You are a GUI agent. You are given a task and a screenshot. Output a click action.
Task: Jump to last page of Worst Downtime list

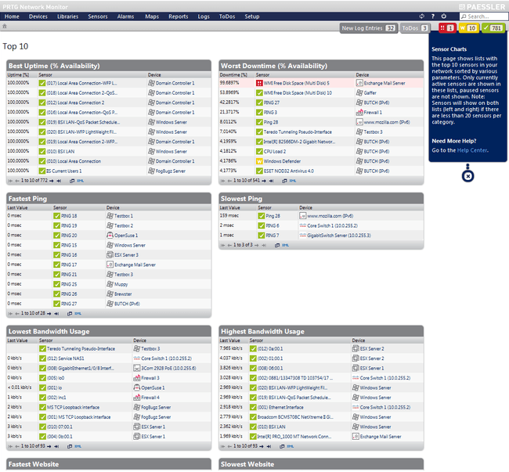coord(271,181)
